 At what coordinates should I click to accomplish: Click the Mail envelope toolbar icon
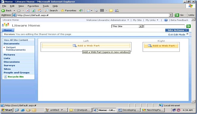[88, 11]
